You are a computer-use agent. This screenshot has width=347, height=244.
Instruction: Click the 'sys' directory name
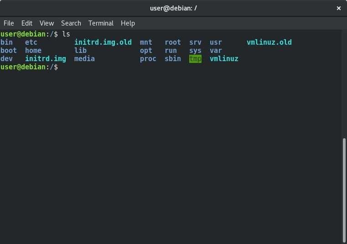[x=195, y=51]
